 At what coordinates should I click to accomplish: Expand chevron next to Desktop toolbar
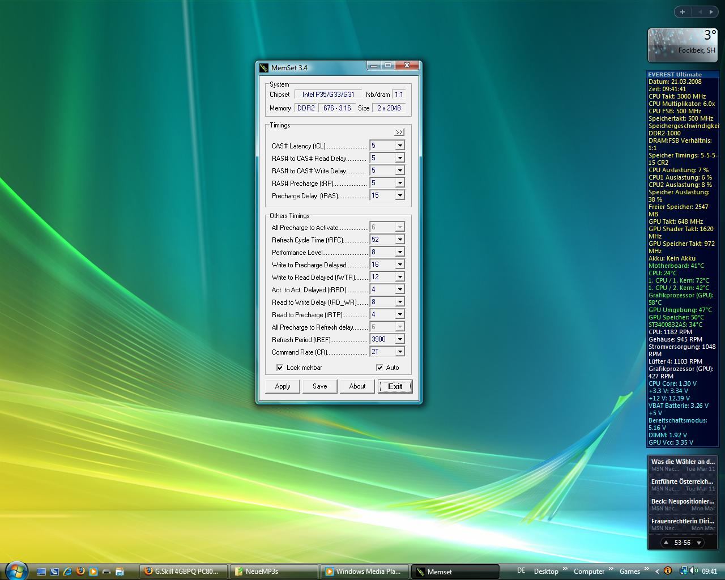pos(565,569)
